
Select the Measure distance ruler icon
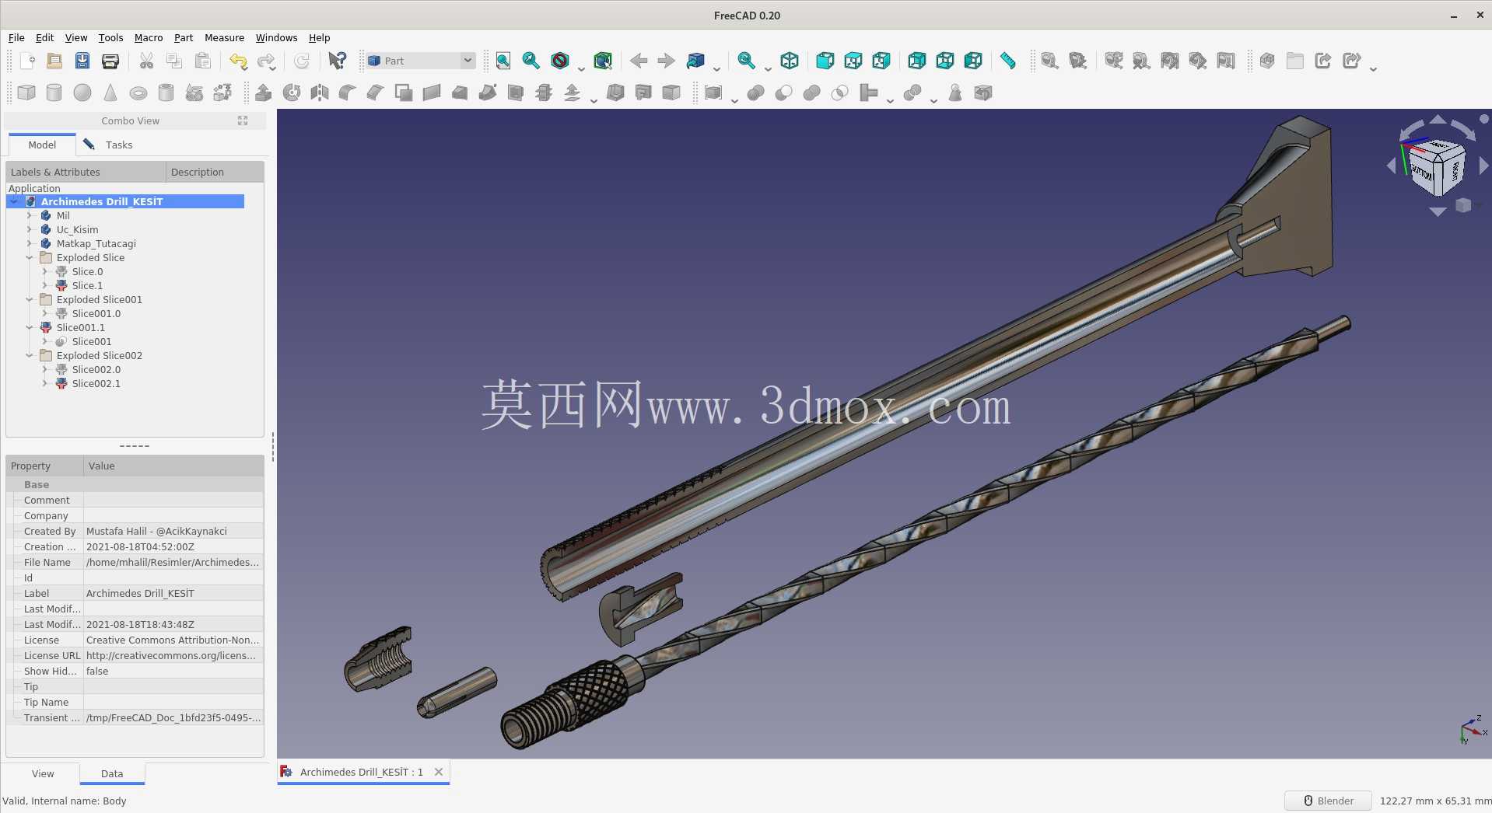click(1008, 61)
